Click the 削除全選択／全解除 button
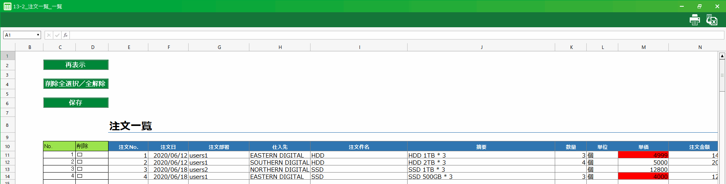The image size is (726, 184). click(x=76, y=84)
